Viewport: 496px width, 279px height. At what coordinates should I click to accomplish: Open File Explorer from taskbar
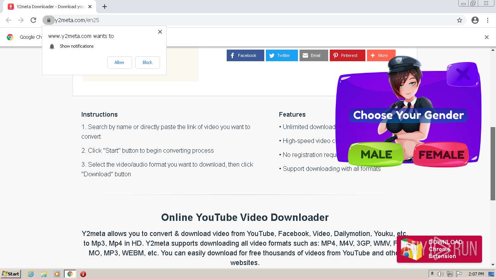44,274
